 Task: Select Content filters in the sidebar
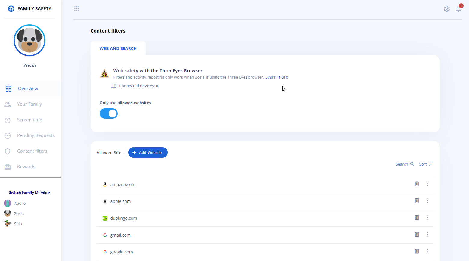point(32,151)
